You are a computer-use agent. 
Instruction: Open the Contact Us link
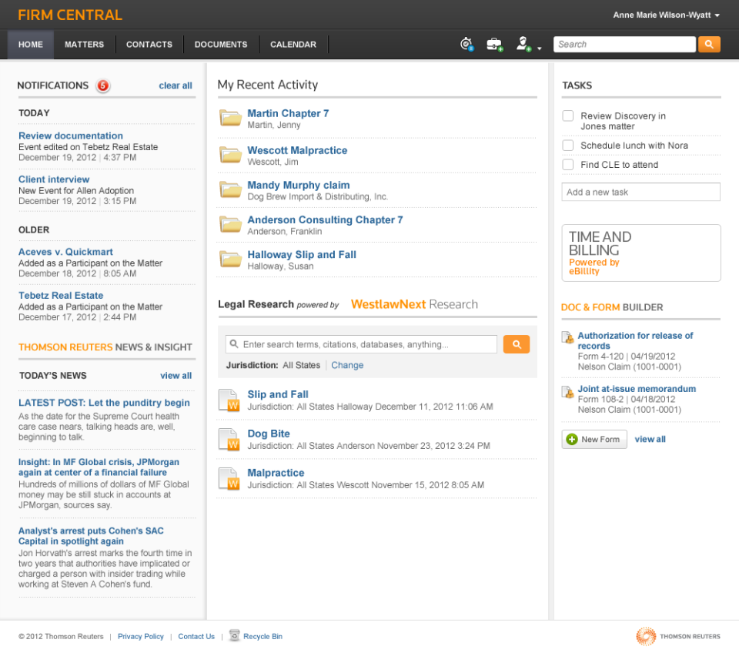[x=196, y=636]
